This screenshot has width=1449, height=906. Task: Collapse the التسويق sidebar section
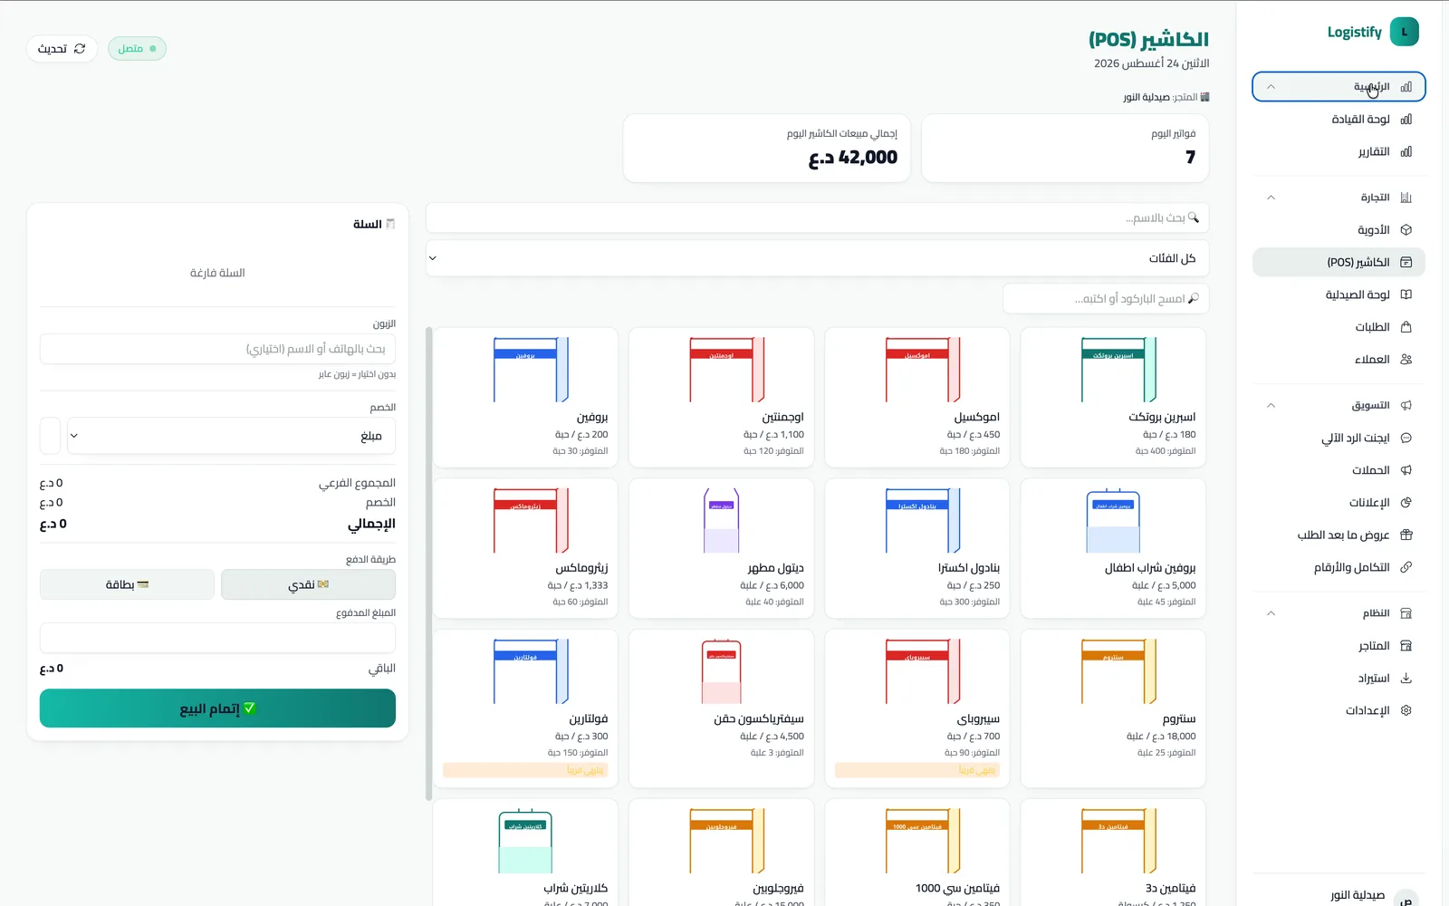click(x=1339, y=405)
